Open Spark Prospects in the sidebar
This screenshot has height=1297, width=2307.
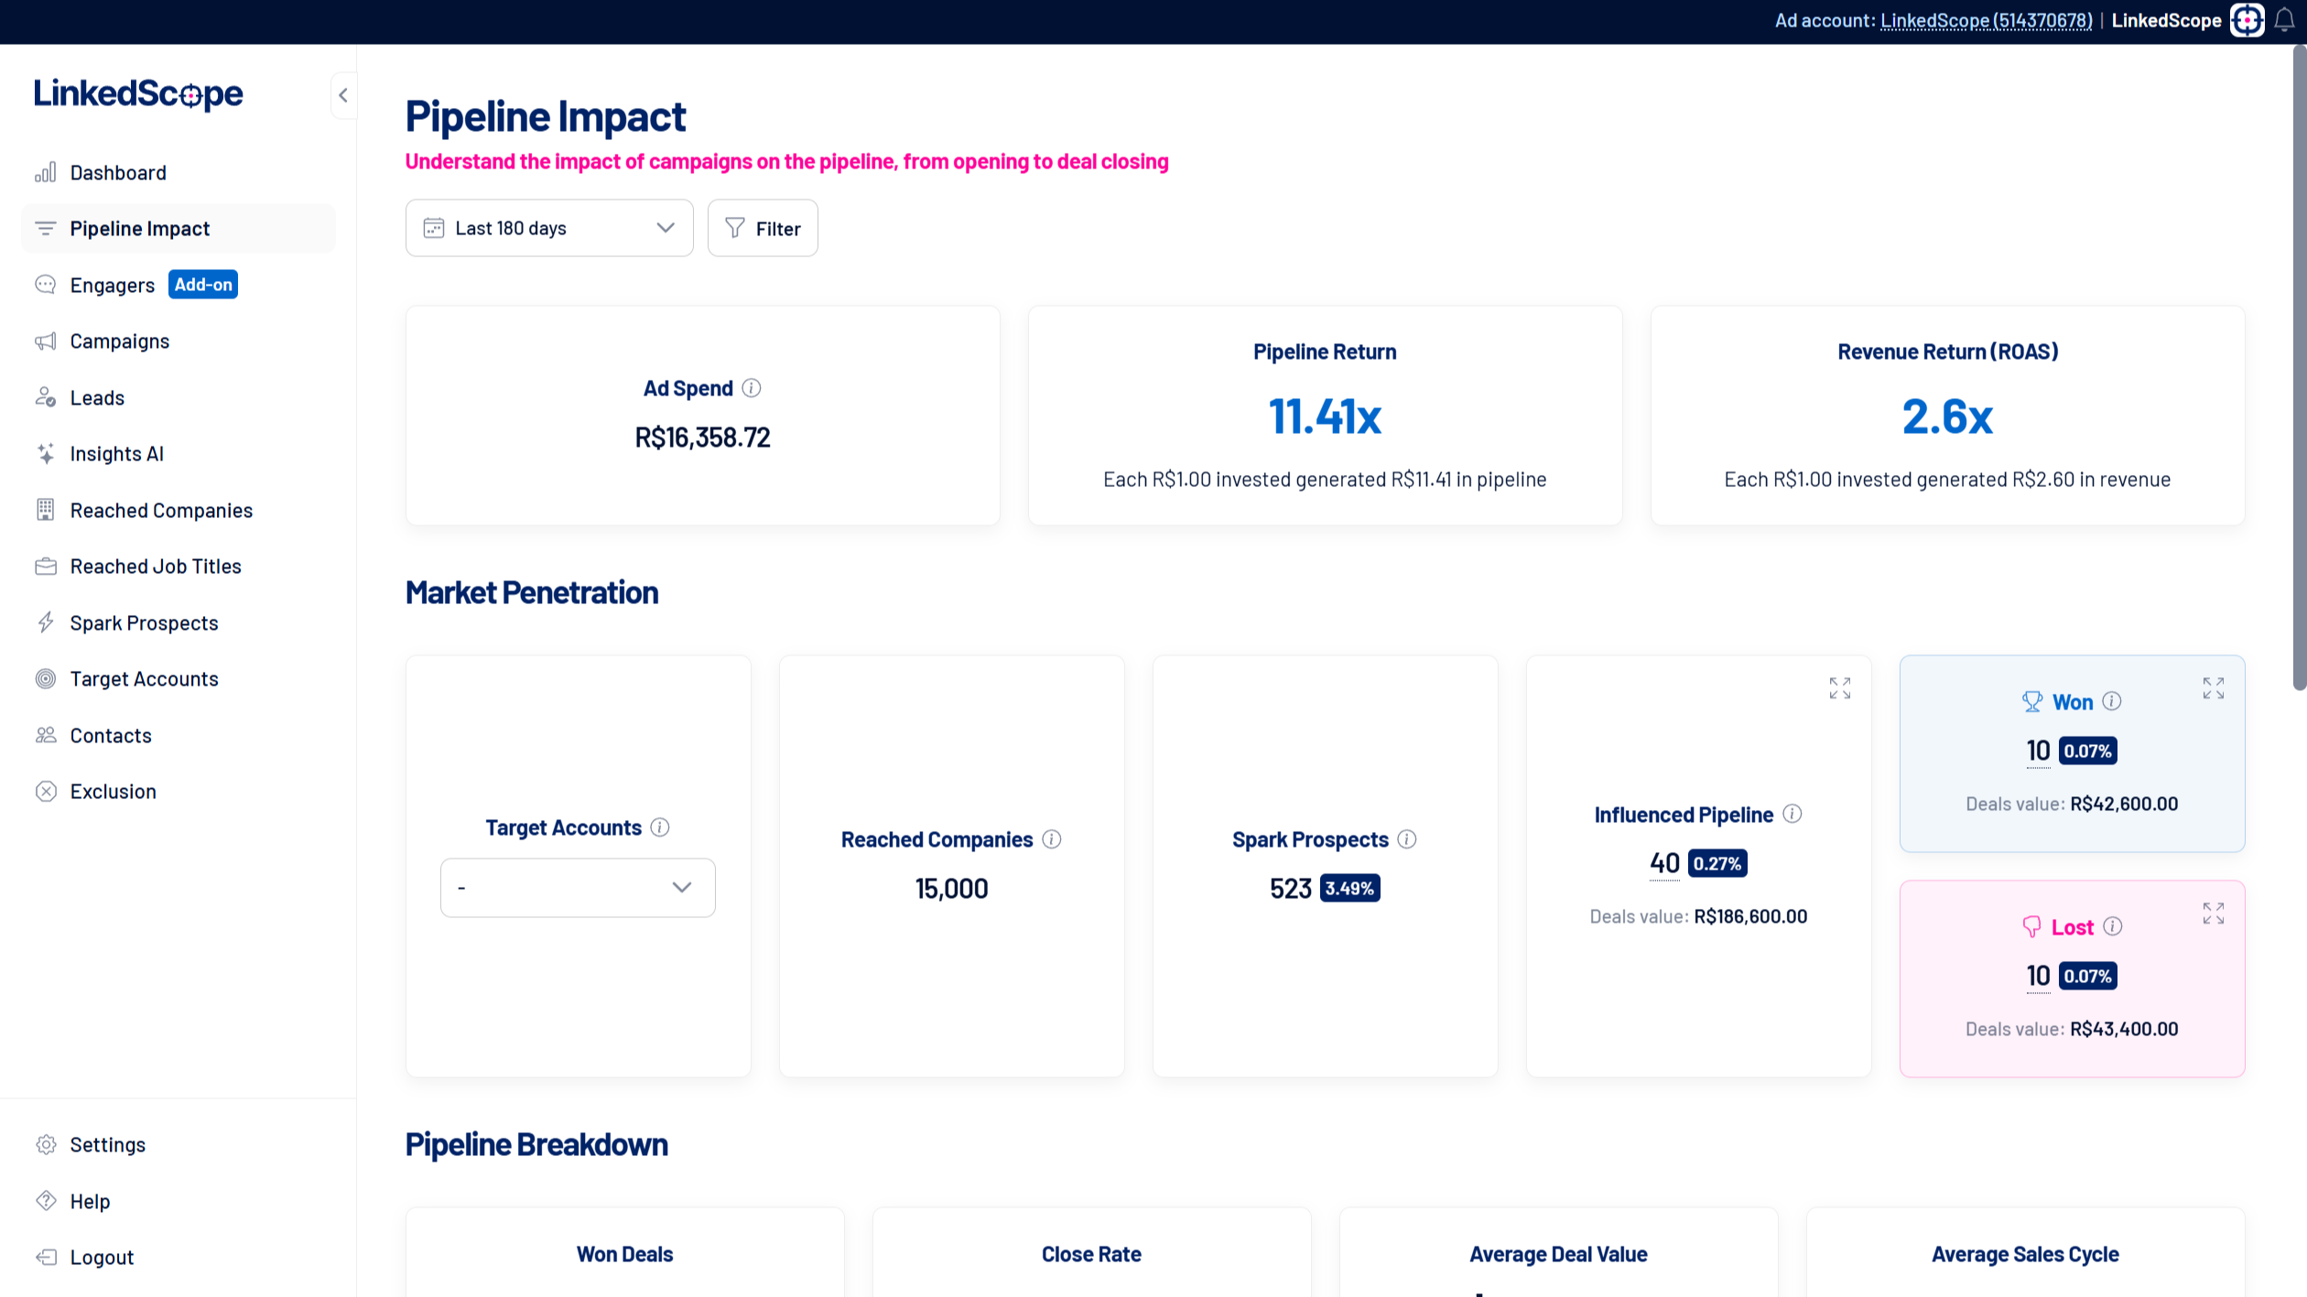click(178, 622)
